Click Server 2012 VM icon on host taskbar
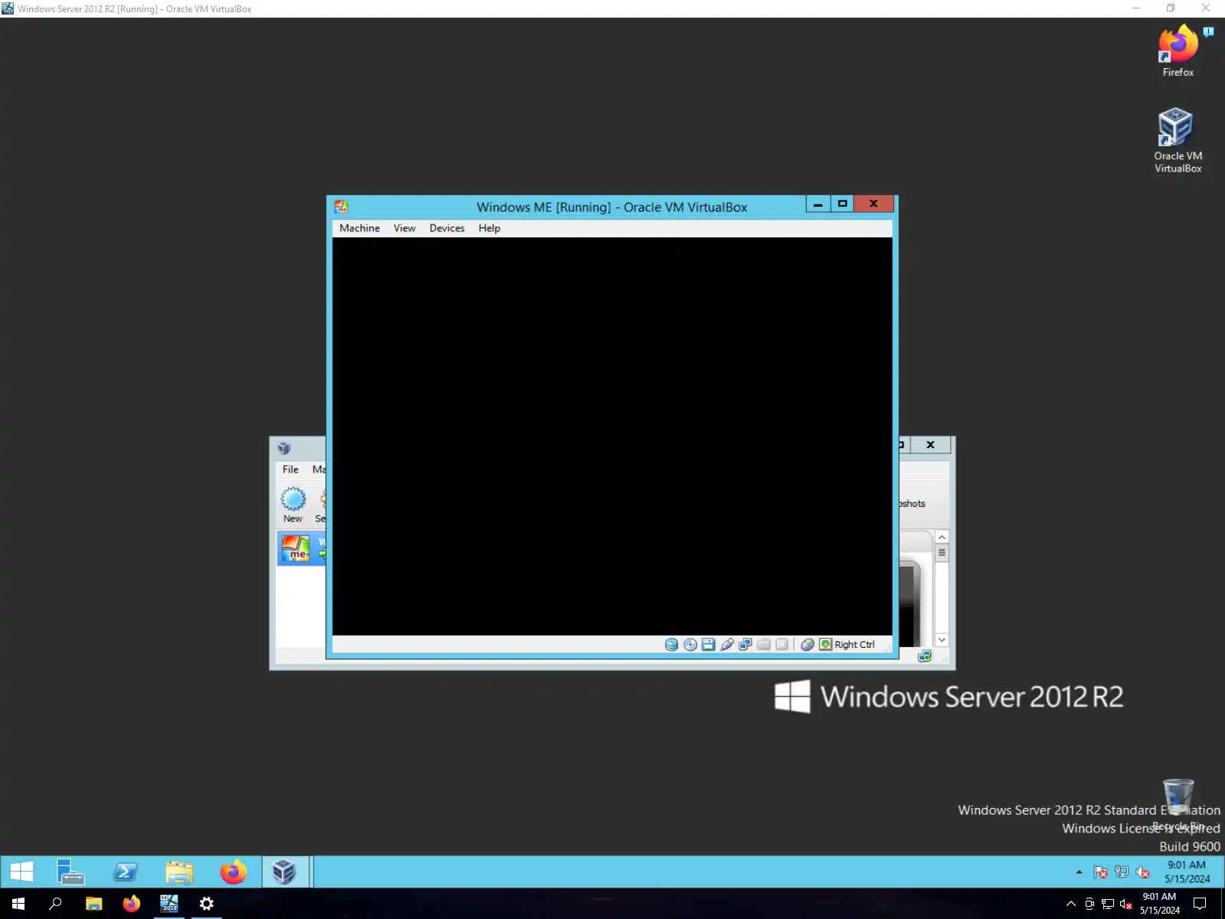This screenshot has width=1225, height=919. tap(169, 904)
